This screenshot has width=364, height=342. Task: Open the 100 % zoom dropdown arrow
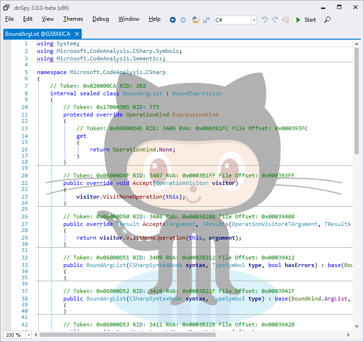coord(28,335)
